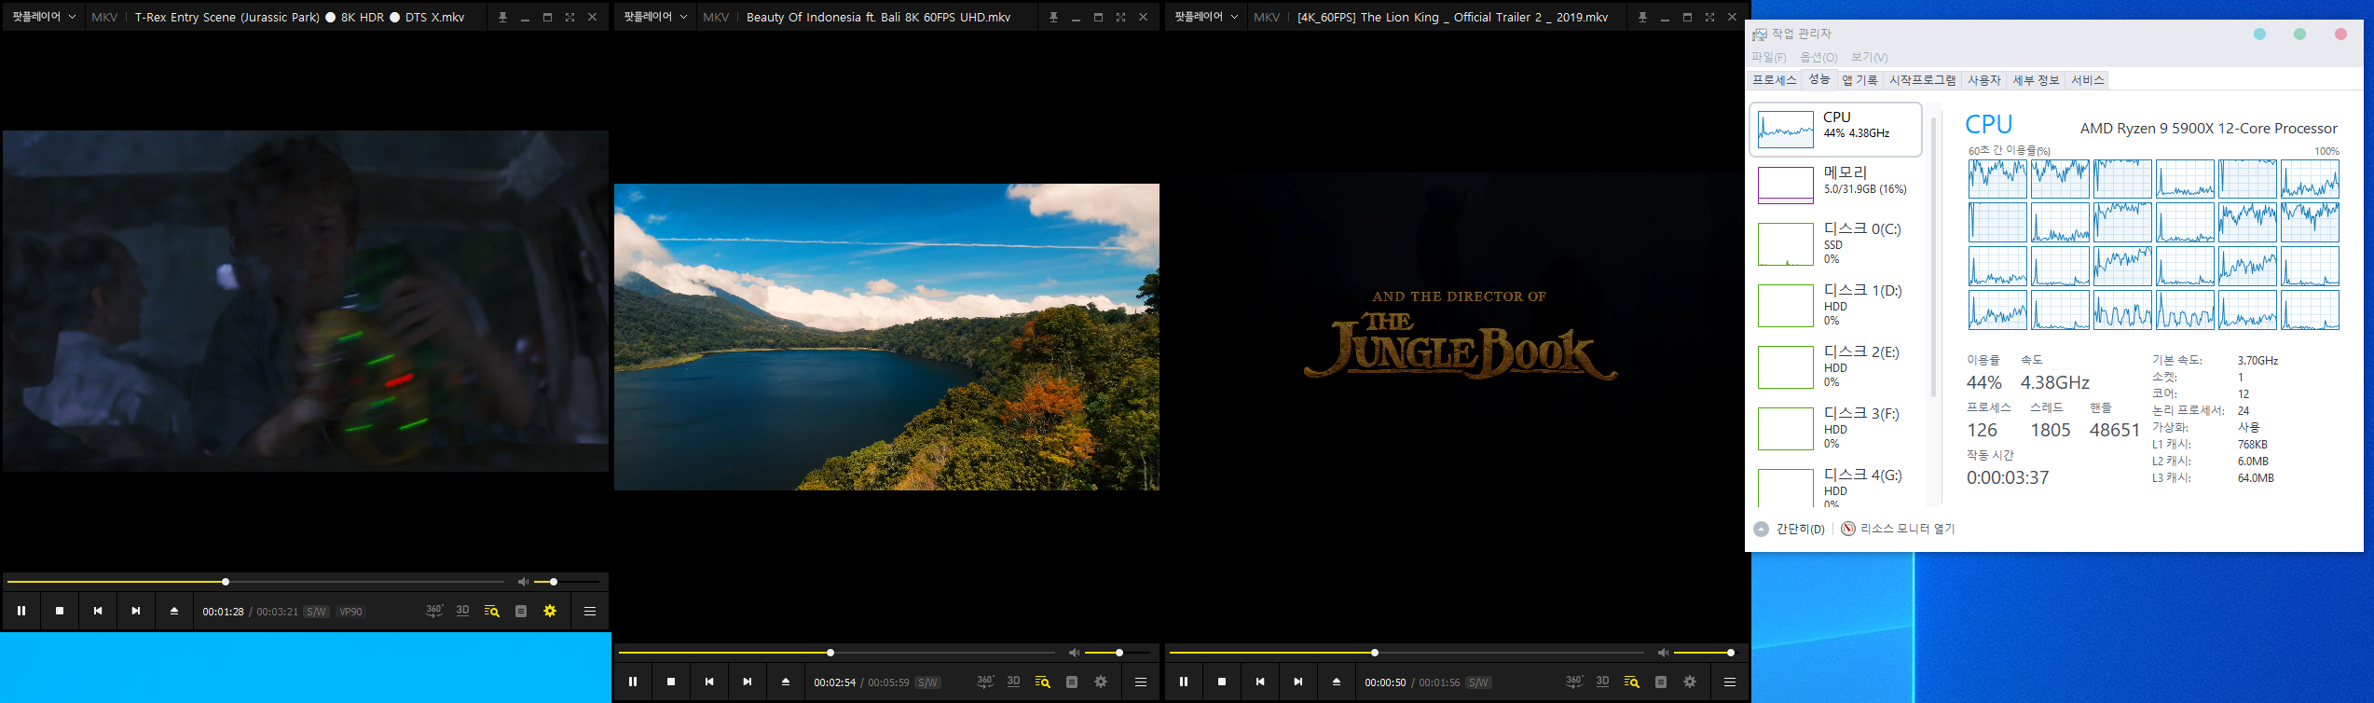Open PotPlayer dropdown in Indonesia window

[655, 17]
